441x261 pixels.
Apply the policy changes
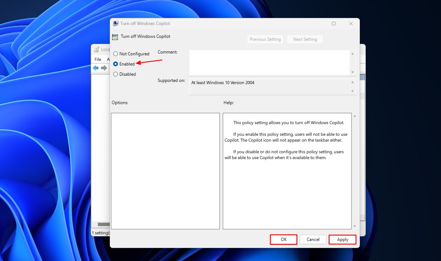(x=342, y=239)
